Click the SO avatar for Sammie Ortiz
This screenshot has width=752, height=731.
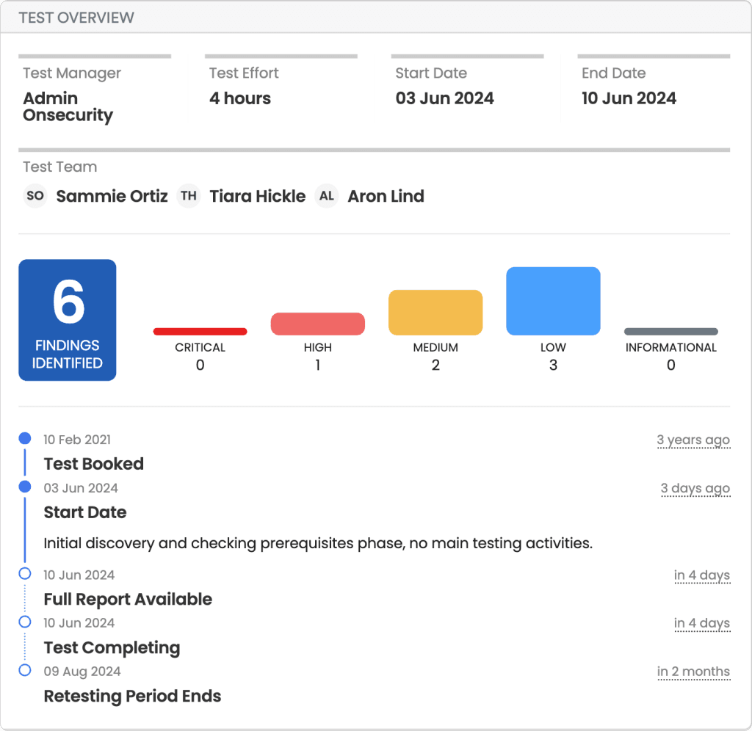pos(35,196)
